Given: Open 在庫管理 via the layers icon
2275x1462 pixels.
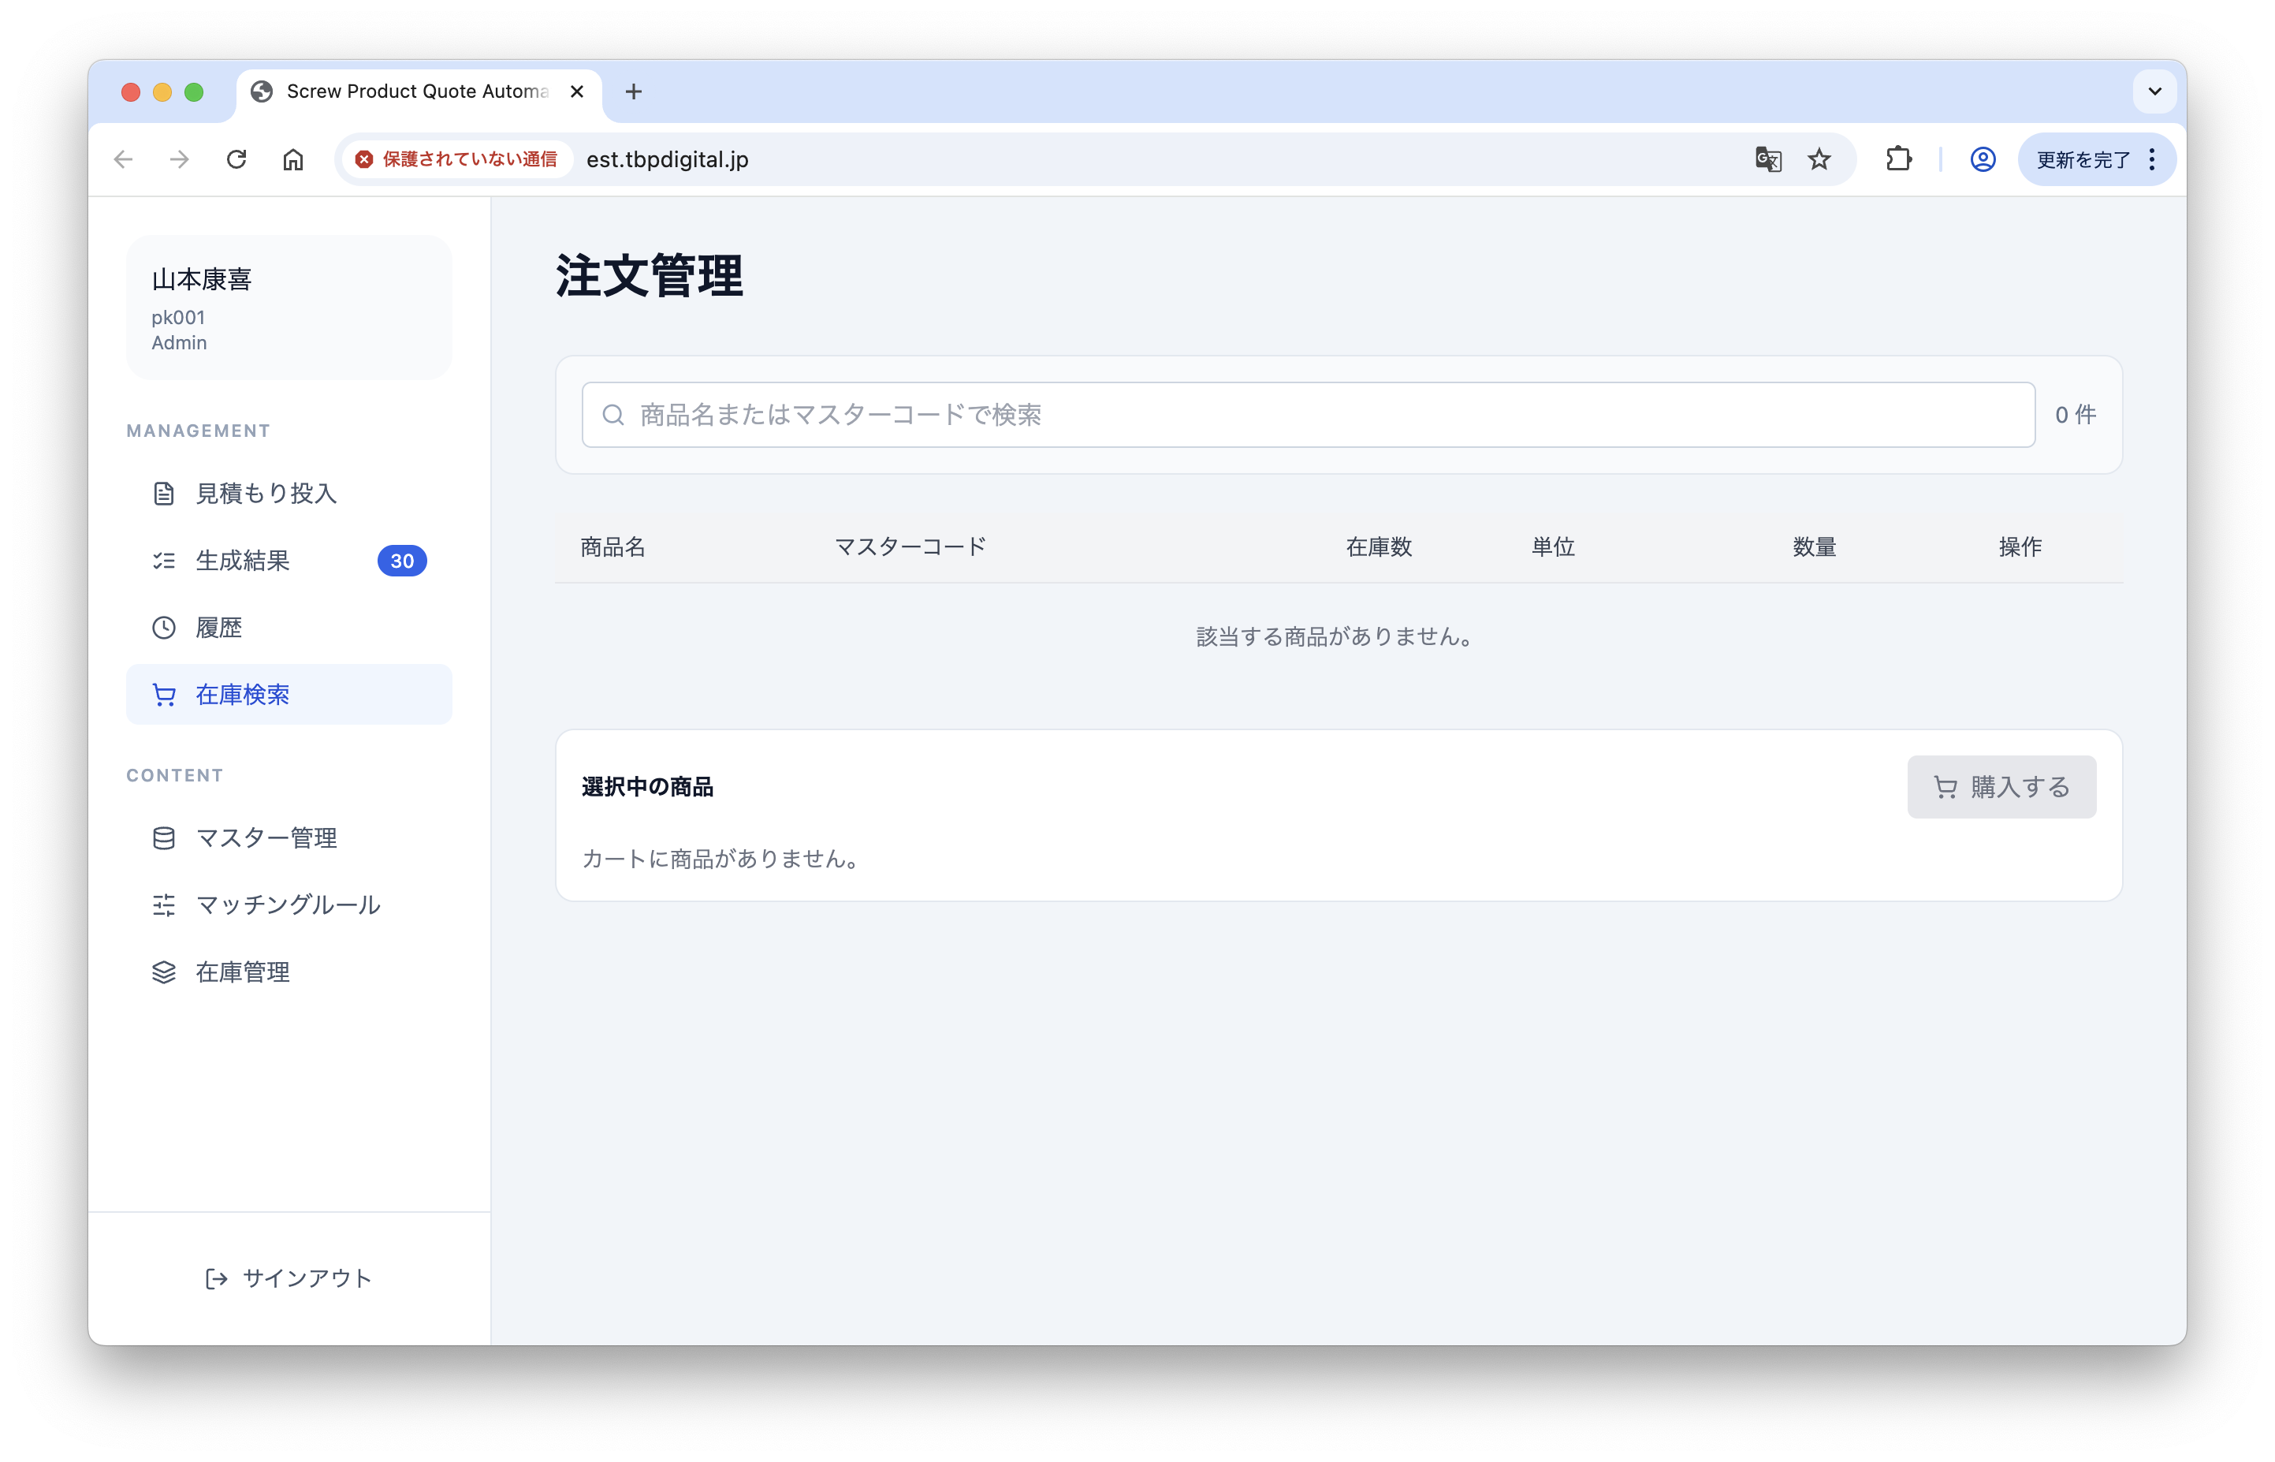Looking at the screenshot, I should pos(164,972).
